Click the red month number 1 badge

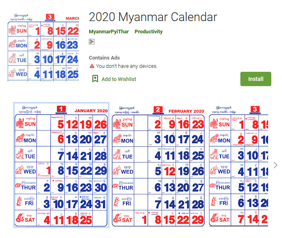61,109
